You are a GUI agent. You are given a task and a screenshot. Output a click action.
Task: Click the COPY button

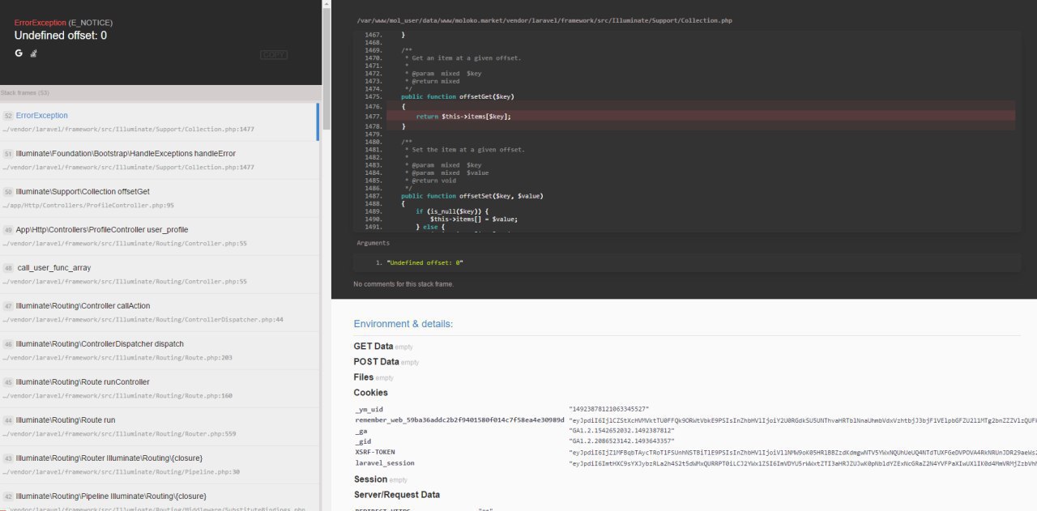pos(274,55)
